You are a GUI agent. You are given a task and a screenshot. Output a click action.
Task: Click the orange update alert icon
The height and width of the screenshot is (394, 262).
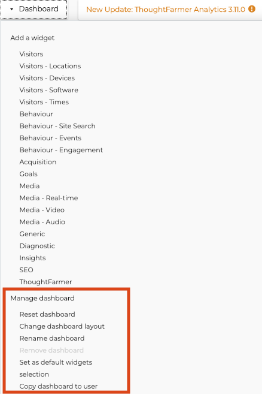coord(252,10)
